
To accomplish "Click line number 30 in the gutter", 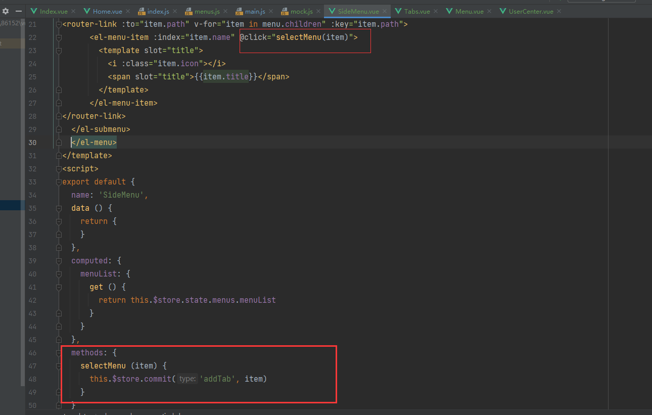I will [x=33, y=143].
